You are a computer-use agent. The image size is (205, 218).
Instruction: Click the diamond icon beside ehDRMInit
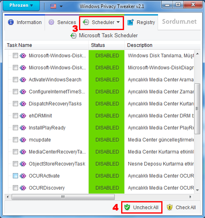click(x=23, y=116)
